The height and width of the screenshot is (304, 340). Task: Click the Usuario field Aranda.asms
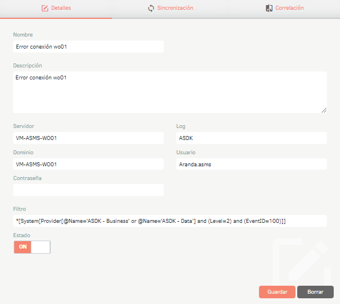pyautogui.click(x=252, y=164)
